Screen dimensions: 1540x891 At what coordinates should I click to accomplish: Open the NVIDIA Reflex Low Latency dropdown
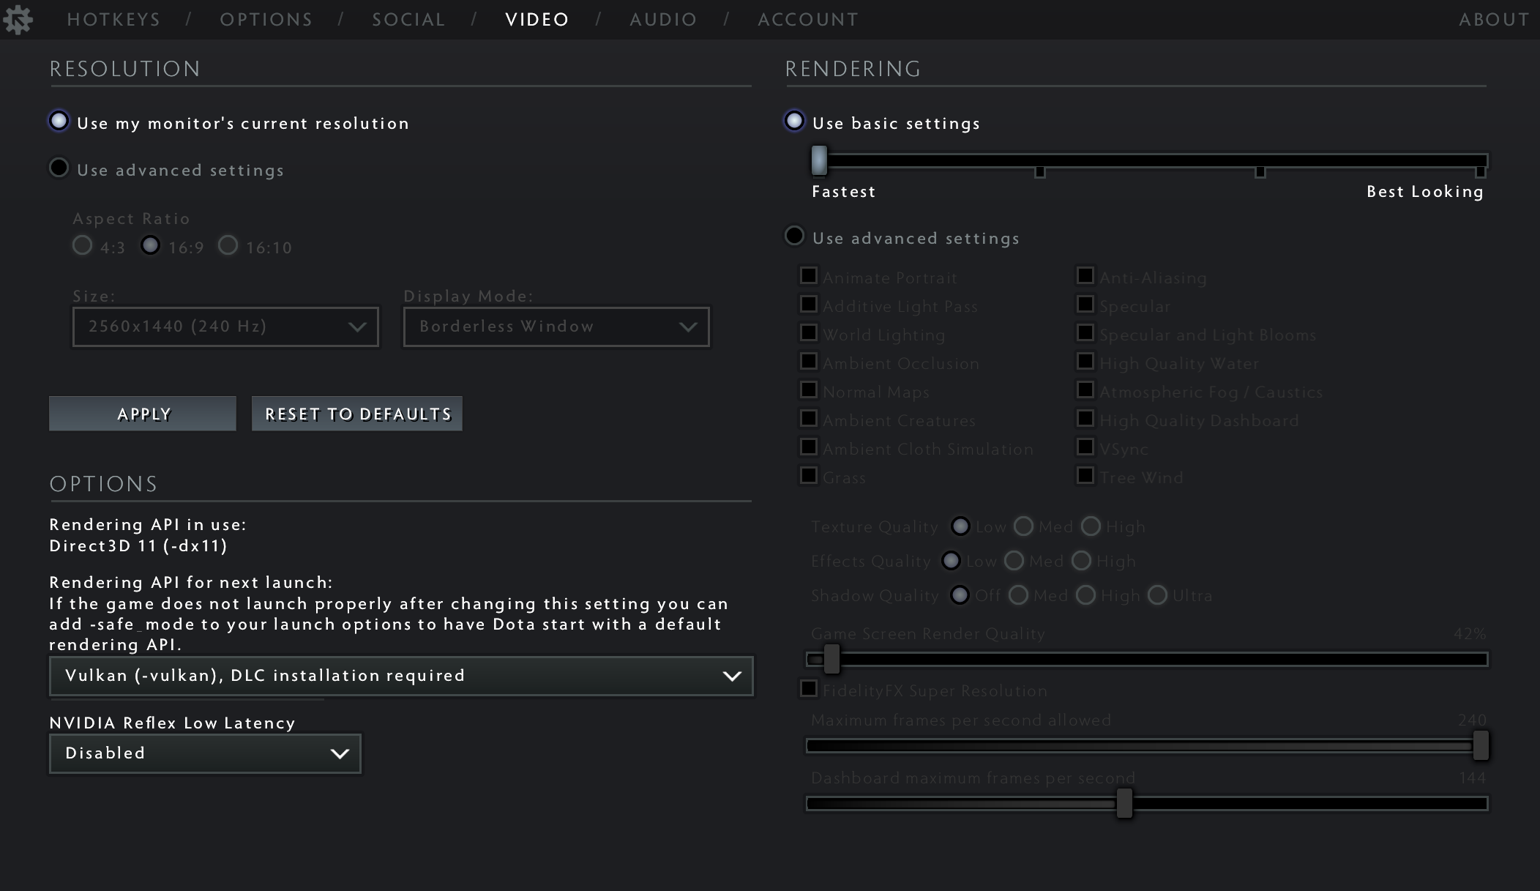tap(204, 753)
